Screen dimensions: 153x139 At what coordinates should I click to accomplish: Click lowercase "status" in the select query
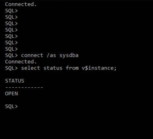(53, 68)
